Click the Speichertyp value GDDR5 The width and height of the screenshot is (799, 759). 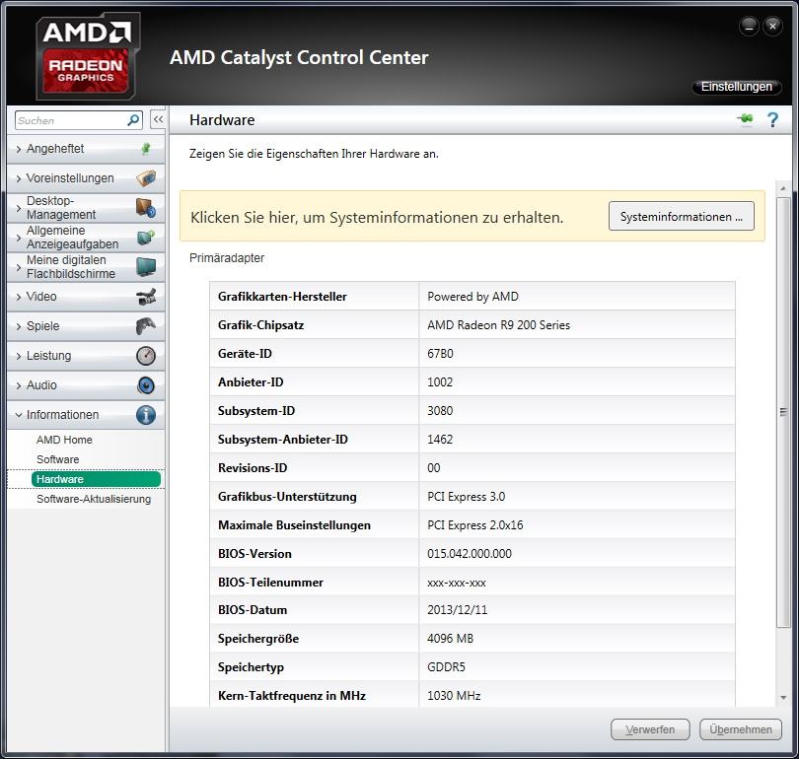tap(446, 667)
